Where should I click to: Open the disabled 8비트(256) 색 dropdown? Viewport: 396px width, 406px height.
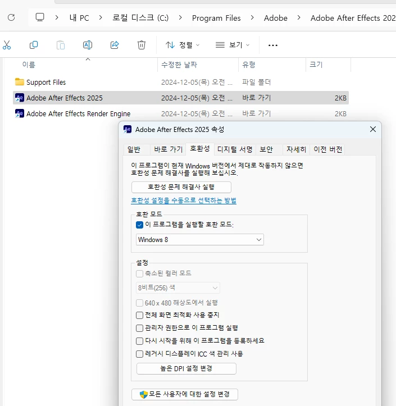point(178,288)
